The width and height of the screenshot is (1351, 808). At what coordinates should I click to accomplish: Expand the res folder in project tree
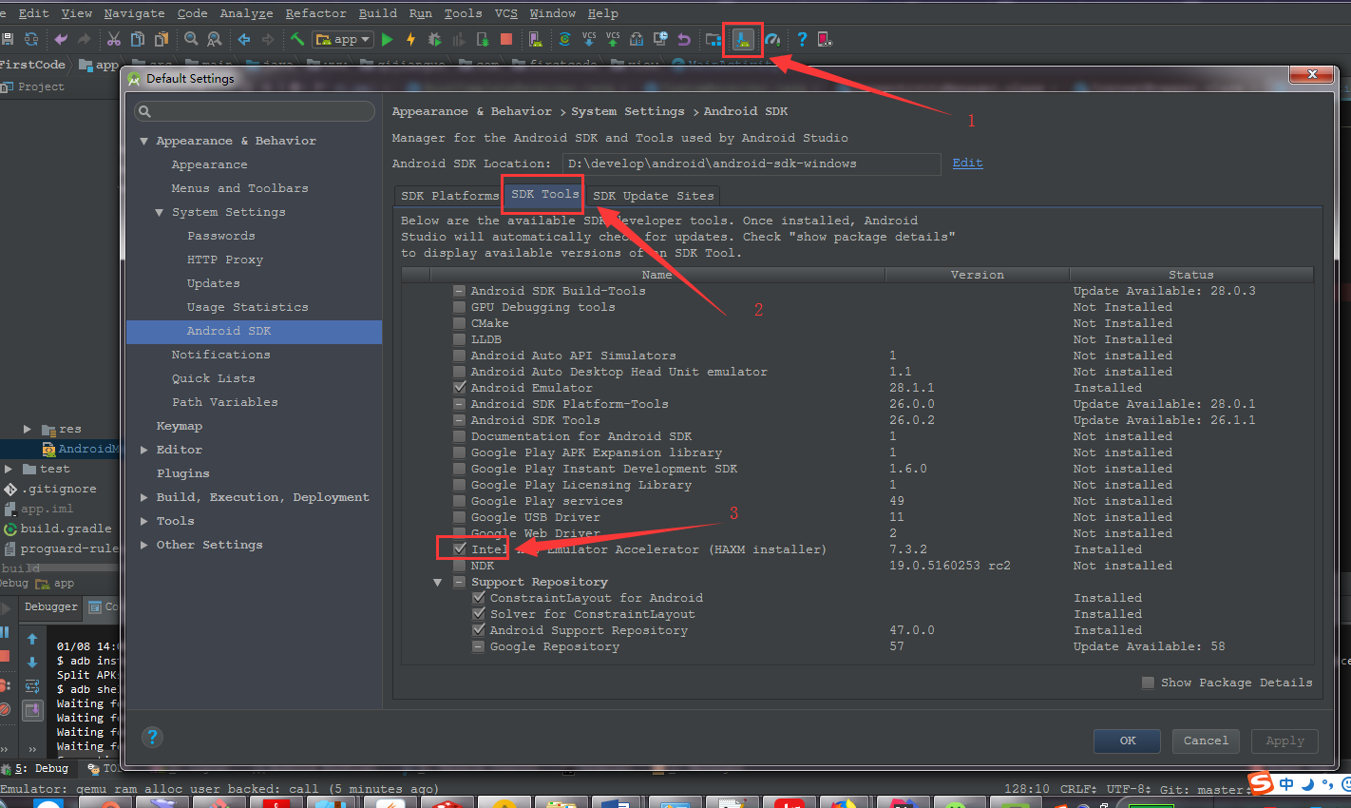click(x=28, y=430)
